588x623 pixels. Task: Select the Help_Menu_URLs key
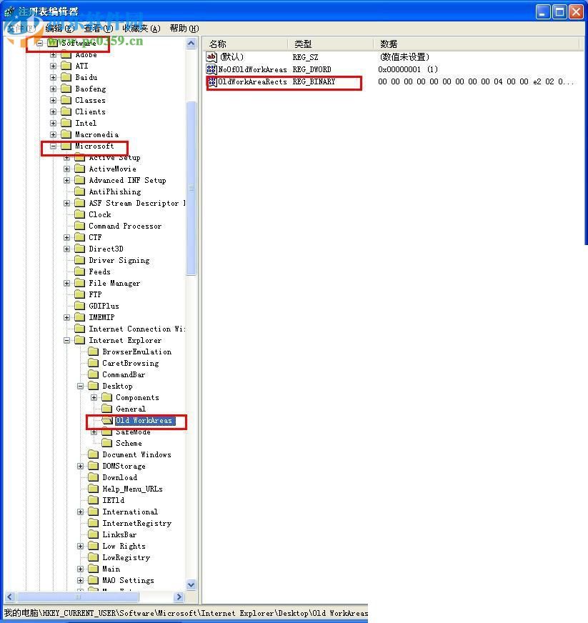pyautogui.click(x=132, y=489)
